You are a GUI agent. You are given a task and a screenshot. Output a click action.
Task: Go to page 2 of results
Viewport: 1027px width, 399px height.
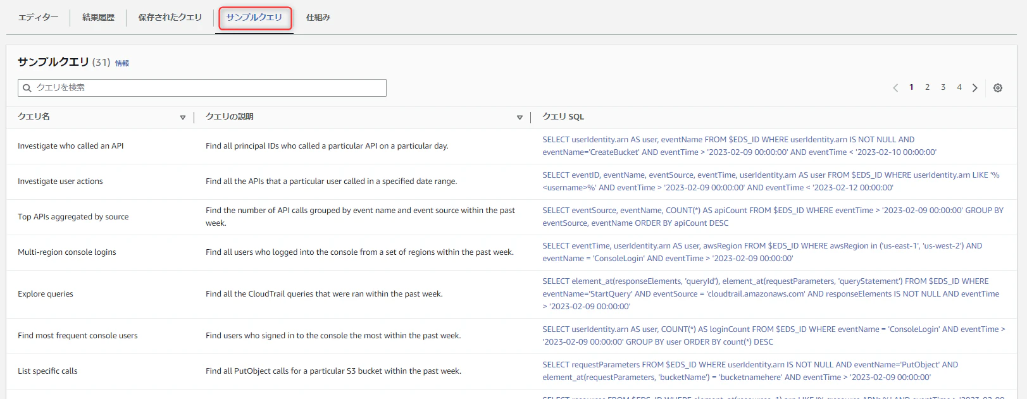(x=927, y=87)
